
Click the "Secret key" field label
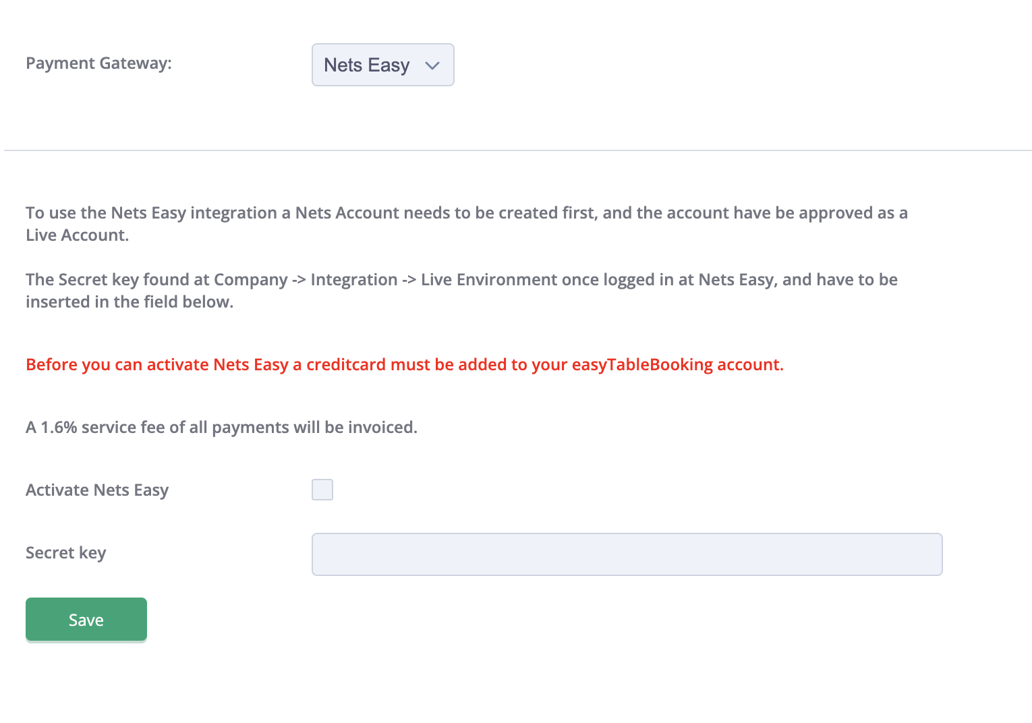tap(65, 553)
